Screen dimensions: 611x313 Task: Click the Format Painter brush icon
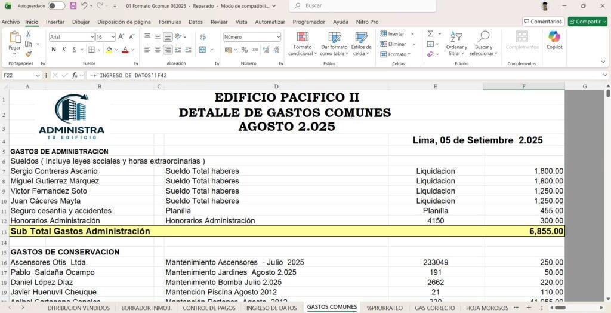(28, 54)
